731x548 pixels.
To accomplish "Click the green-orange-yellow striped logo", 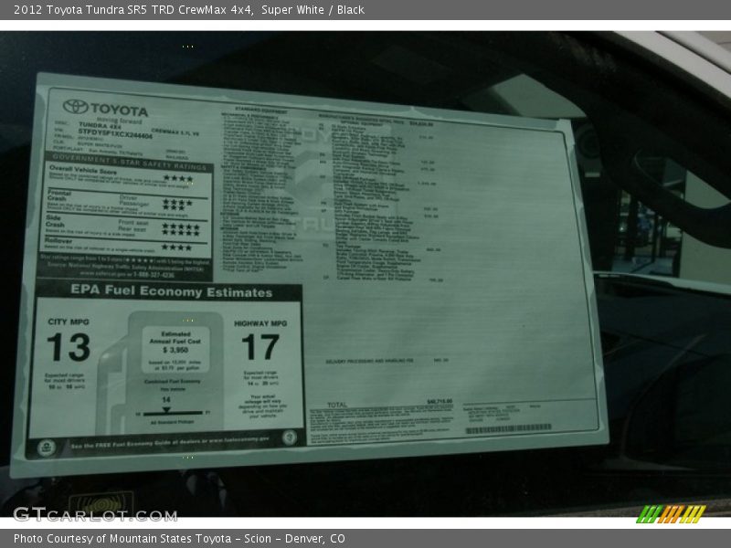I will click(671, 514).
